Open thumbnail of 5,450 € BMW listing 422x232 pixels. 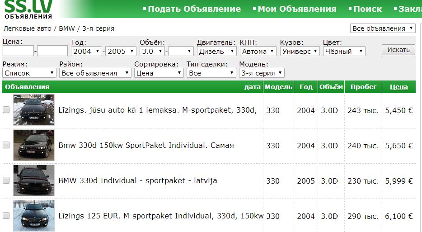(x=34, y=110)
